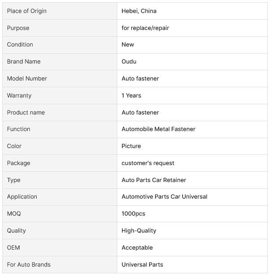Click the '1 Years' warranty value

[x=131, y=95]
